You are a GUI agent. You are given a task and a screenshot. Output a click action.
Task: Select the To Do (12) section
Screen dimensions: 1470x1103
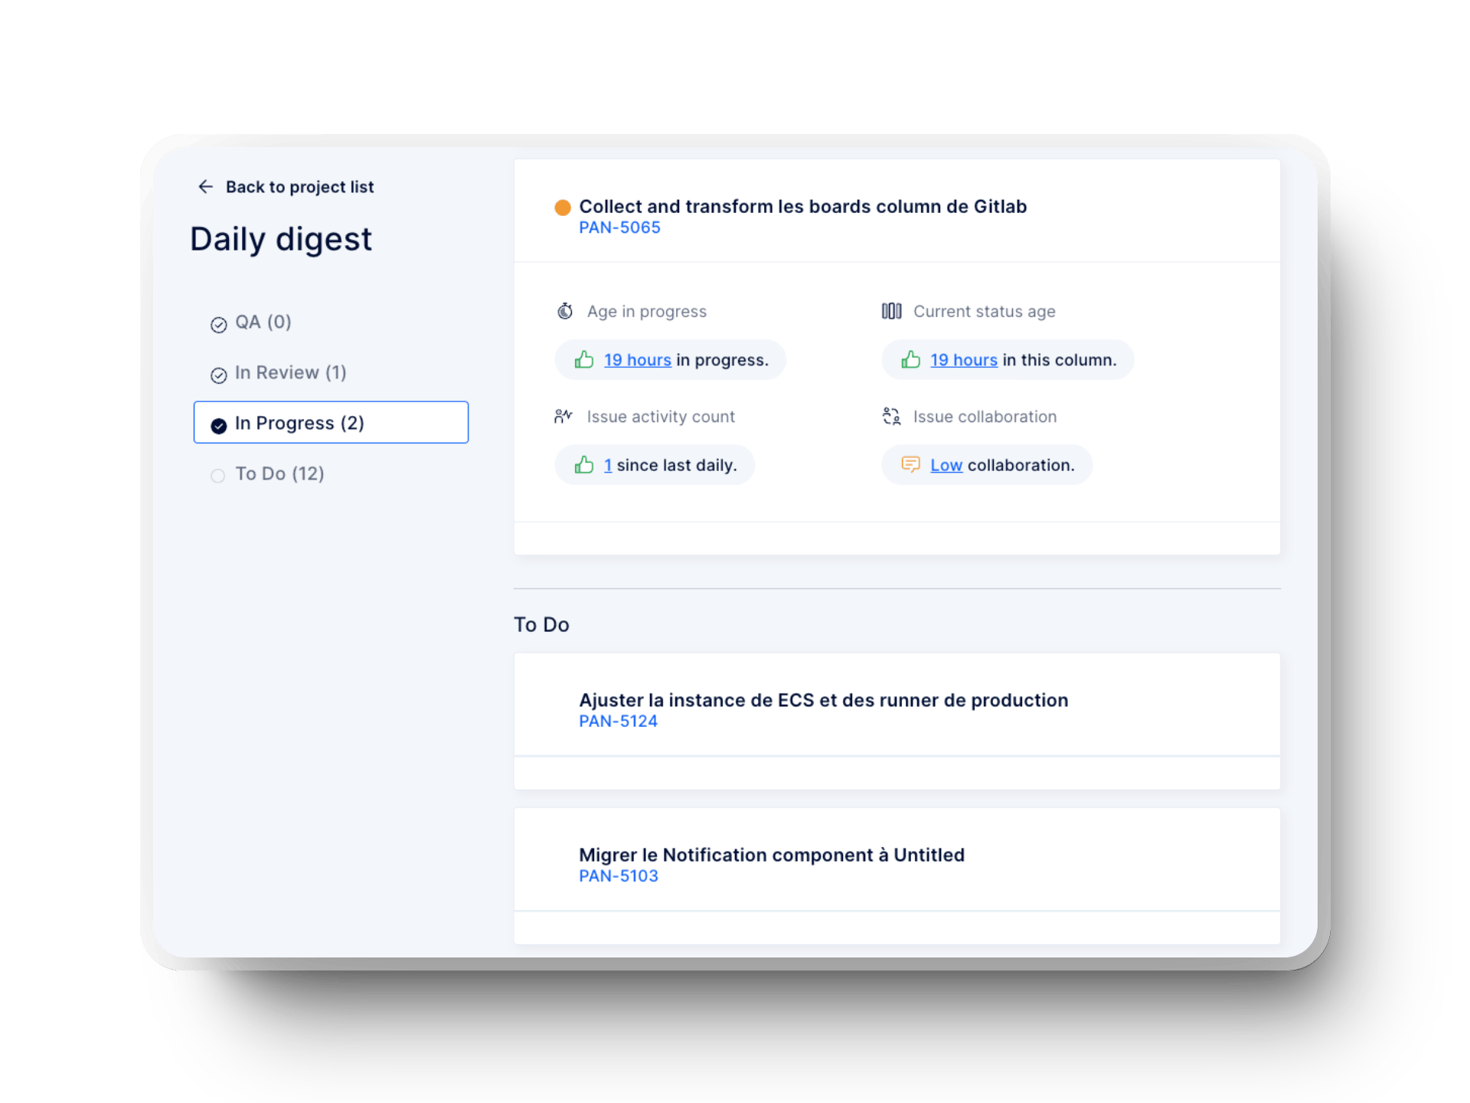[279, 473]
